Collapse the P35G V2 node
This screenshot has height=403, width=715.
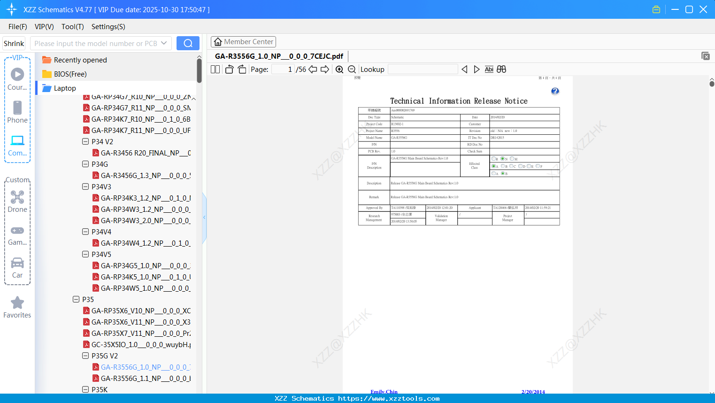pos(85,356)
